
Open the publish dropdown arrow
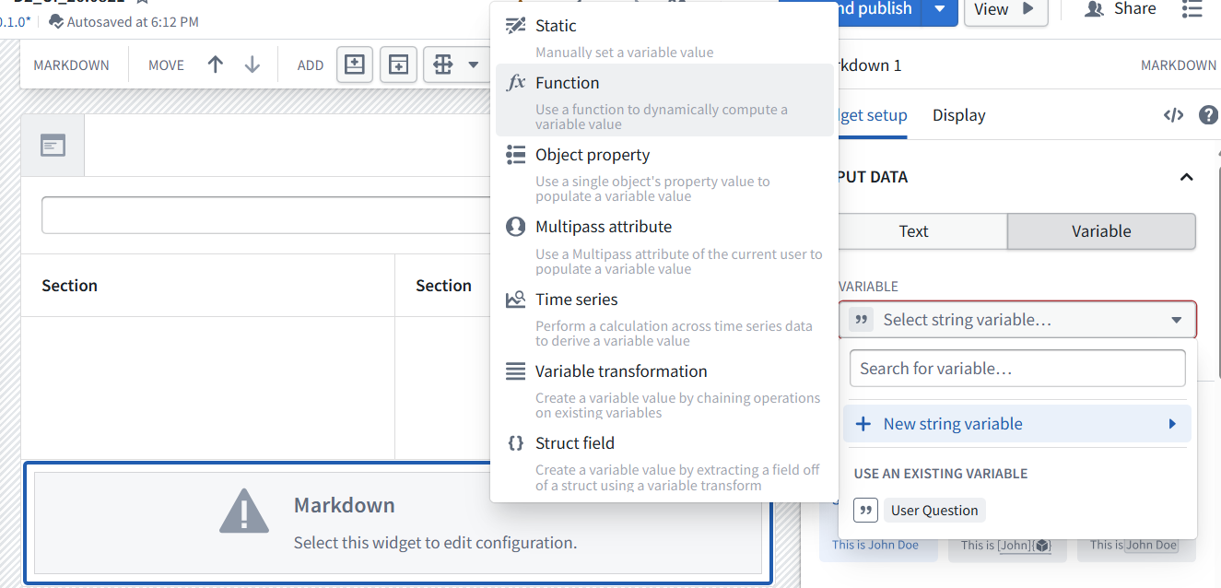pos(939,9)
